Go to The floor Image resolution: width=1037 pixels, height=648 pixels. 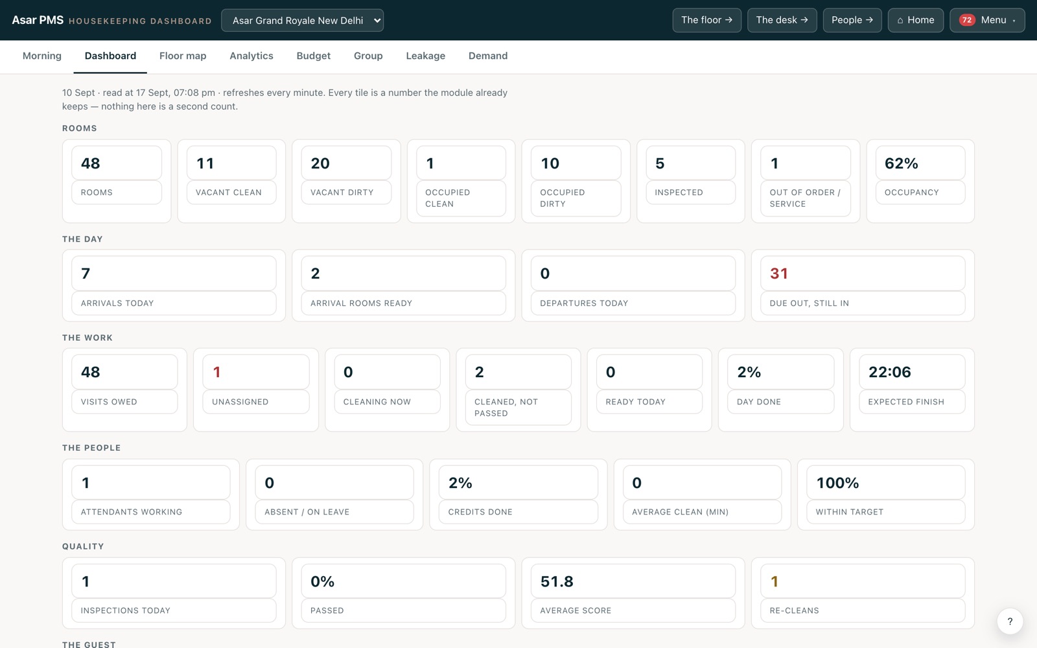[x=706, y=20]
